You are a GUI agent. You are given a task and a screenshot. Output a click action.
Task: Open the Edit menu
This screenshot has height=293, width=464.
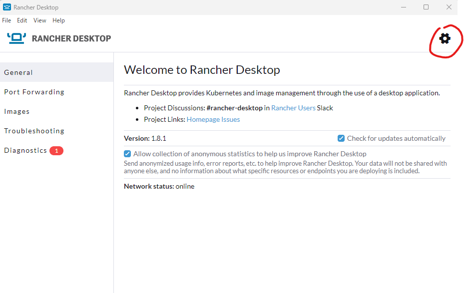pos(22,20)
